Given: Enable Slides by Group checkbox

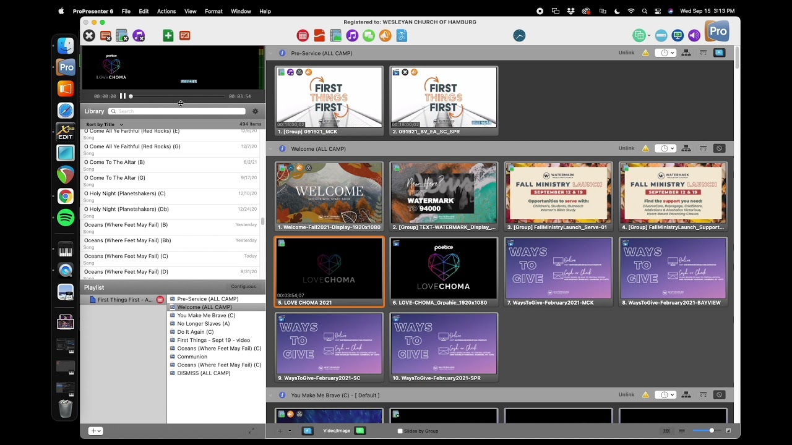Looking at the screenshot, I should (400, 431).
